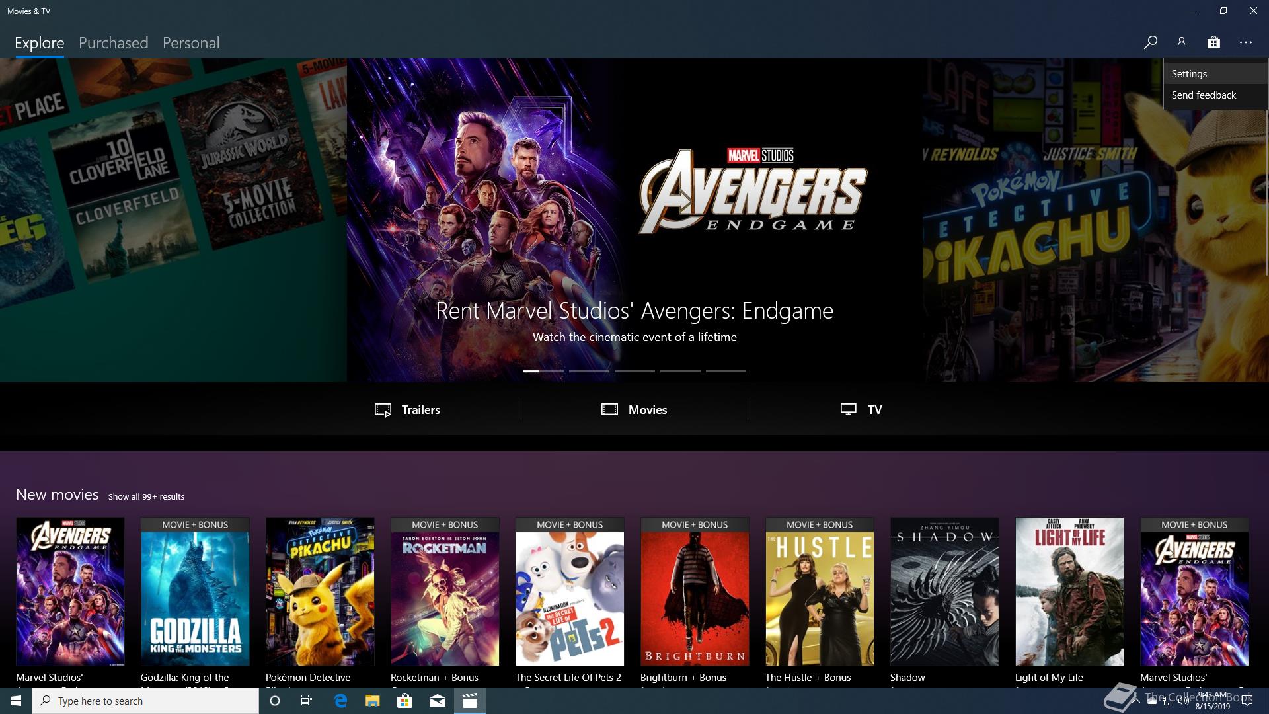Open the Windows Start menu
The image size is (1269, 714).
coord(16,701)
